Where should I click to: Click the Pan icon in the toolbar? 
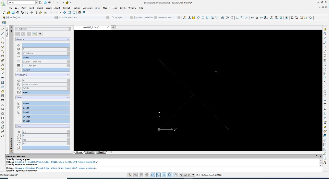pos(65,13)
